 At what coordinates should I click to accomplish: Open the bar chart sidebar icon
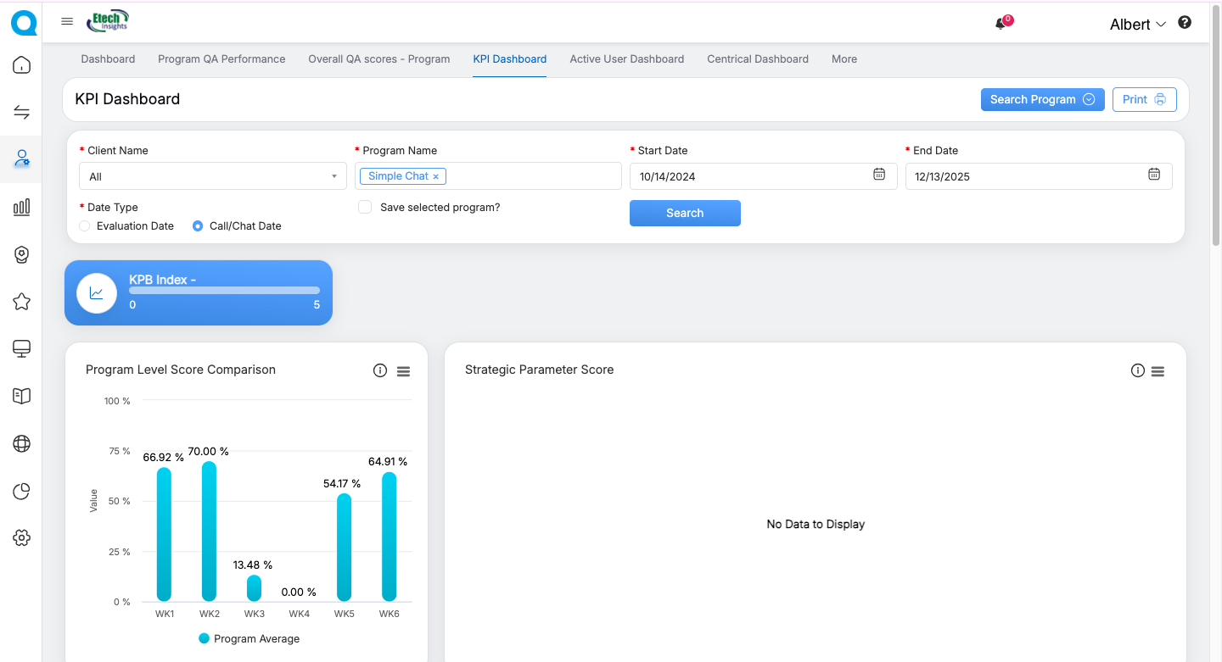click(x=22, y=207)
